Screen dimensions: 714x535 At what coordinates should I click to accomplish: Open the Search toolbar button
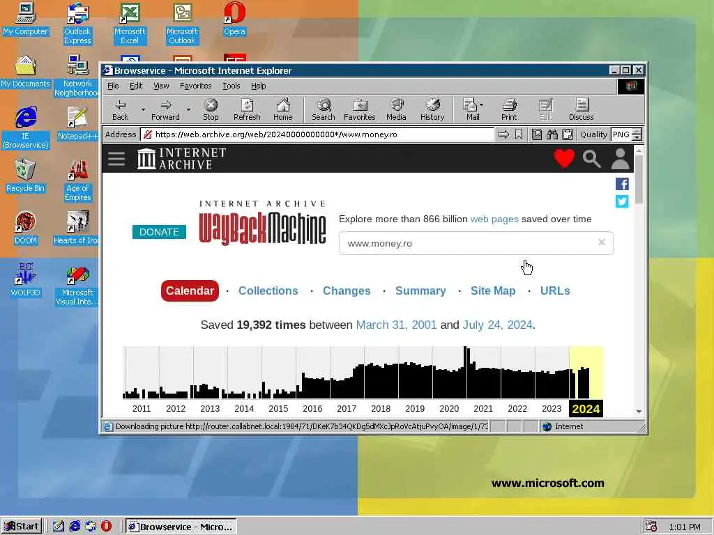[x=324, y=110]
